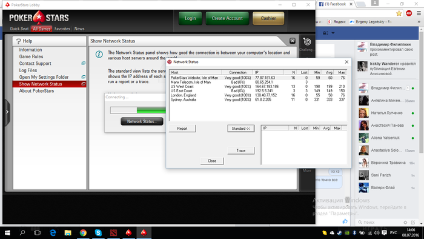Open chat with Aliona Yatseniuk
Screen dimensions: 424x239
387,138
